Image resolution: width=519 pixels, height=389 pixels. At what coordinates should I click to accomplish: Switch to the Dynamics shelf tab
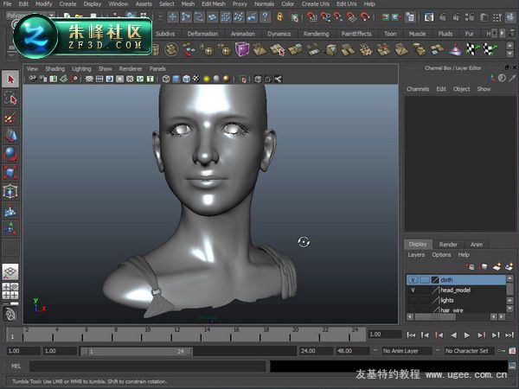[x=279, y=34]
